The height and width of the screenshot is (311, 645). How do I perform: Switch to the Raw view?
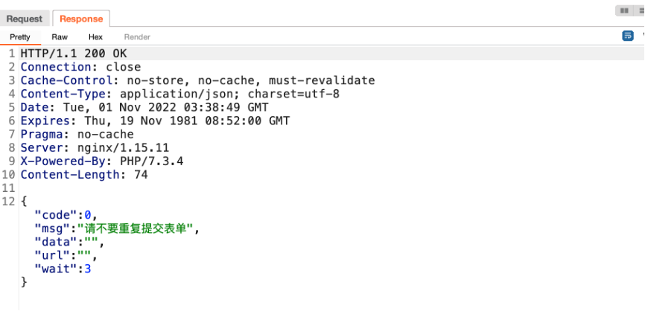pos(60,37)
